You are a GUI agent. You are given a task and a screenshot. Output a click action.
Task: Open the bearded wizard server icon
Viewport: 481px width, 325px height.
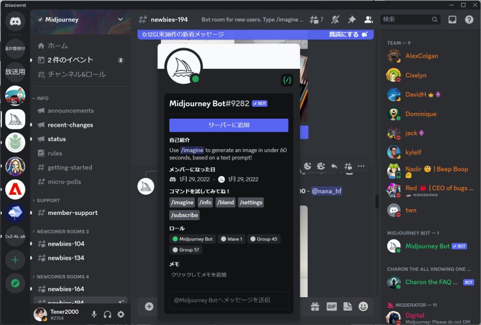[x=15, y=166]
